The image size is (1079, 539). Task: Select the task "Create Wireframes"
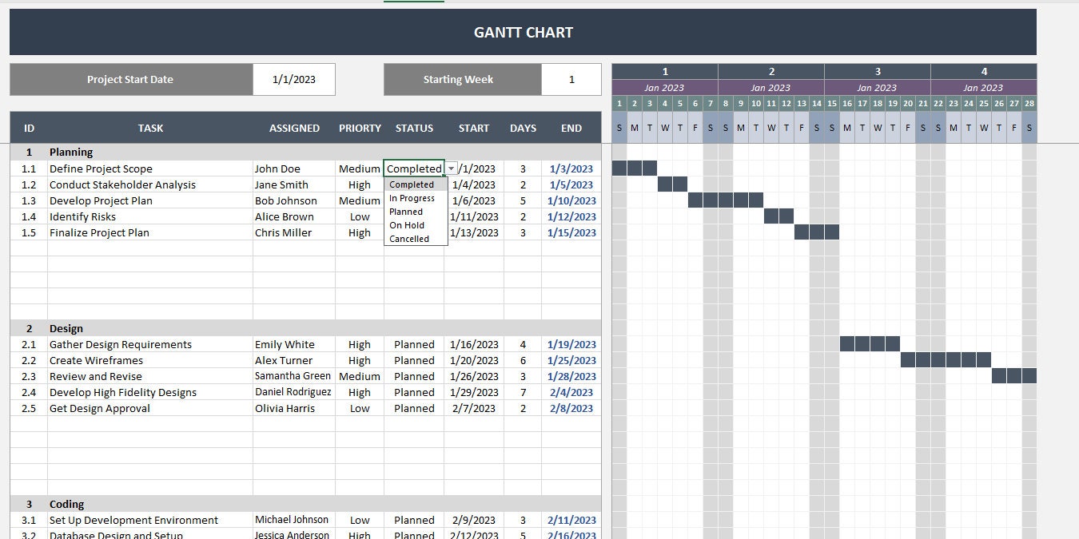click(96, 360)
